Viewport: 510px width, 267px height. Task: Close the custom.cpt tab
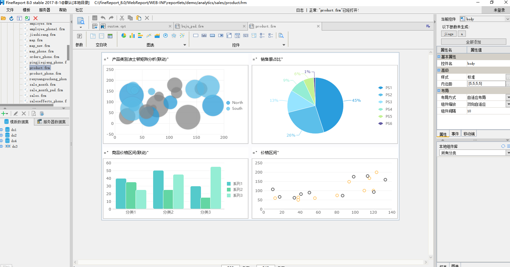tap(170, 26)
